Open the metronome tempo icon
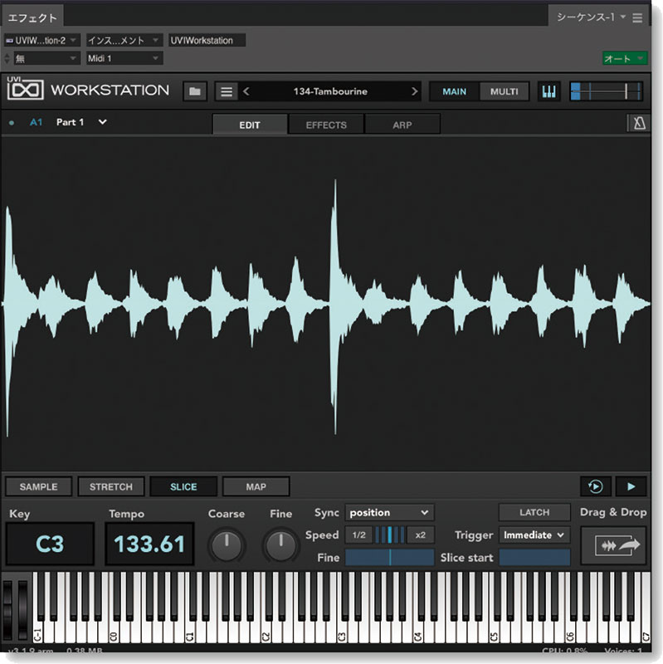663x664 pixels. pyautogui.click(x=639, y=123)
